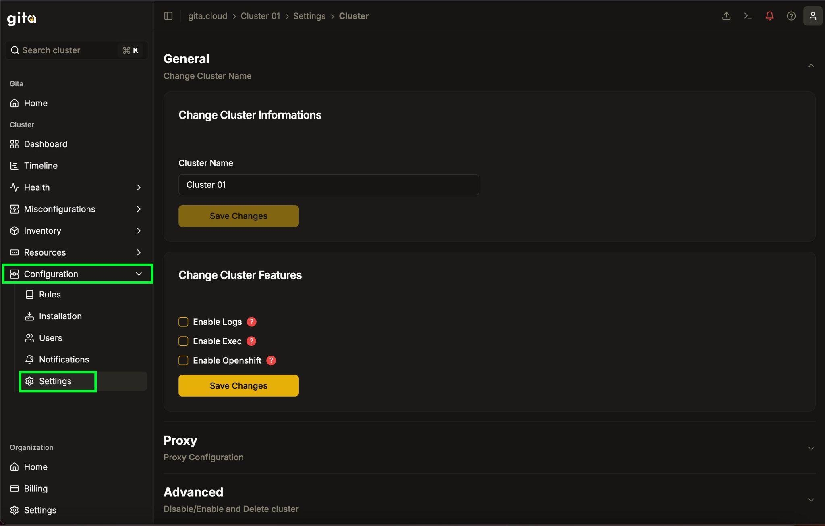Image resolution: width=825 pixels, height=526 pixels.
Task: Focus the Cluster Name input field
Action: coord(329,185)
